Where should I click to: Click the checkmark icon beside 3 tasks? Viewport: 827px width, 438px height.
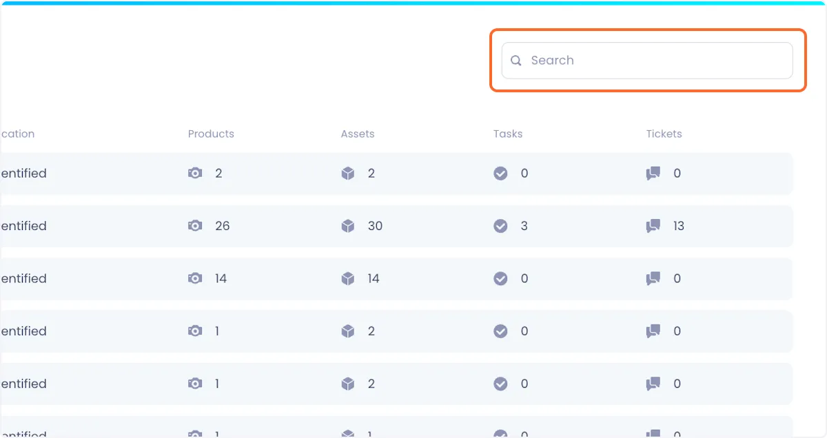pos(501,226)
